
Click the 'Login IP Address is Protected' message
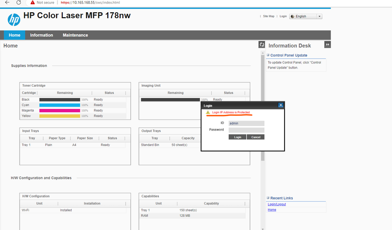(231, 112)
